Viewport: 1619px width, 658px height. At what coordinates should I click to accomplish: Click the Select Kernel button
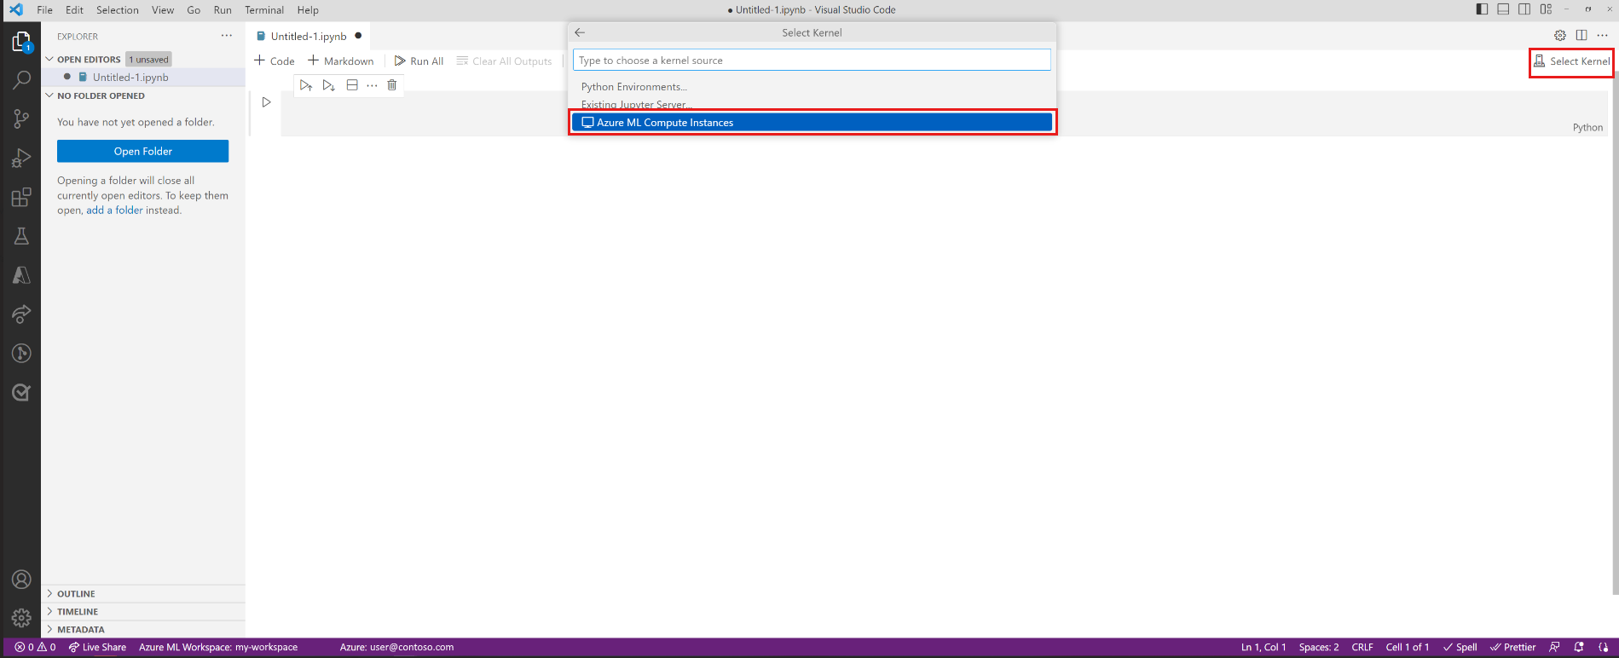coord(1571,61)
